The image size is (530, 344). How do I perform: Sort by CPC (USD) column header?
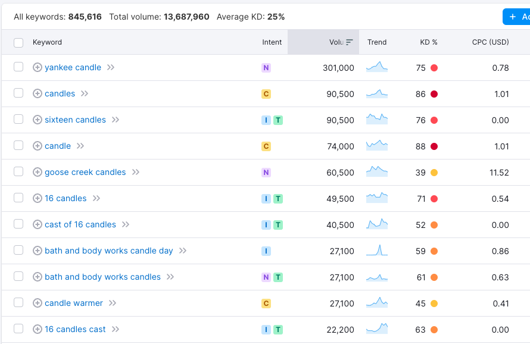click(x=491, y=42)
